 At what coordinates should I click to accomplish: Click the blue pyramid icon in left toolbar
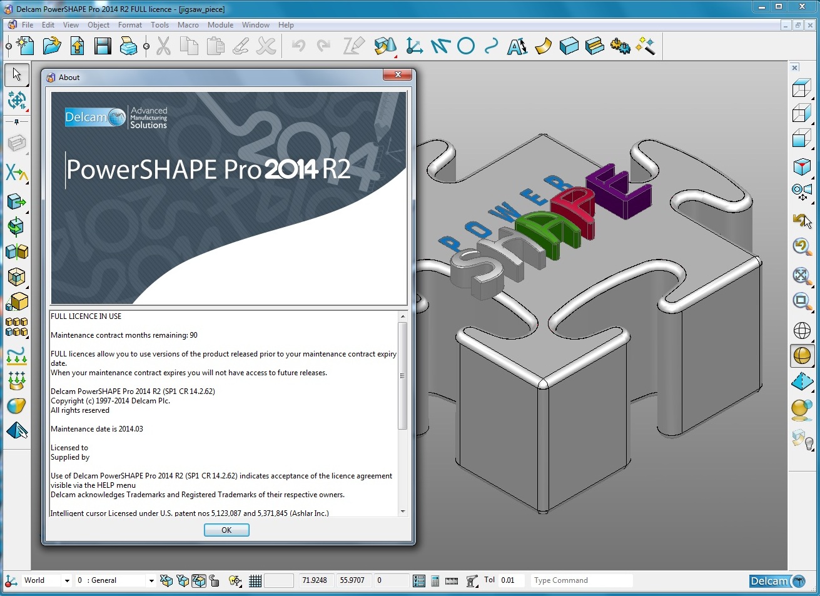[x=17, y=431]
